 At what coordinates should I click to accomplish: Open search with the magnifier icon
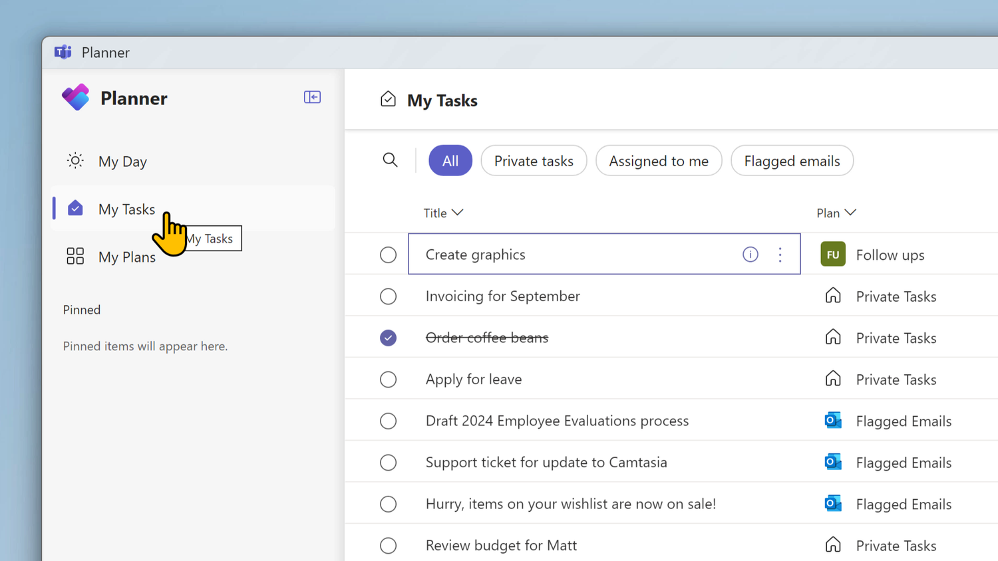click(x=390, y=160)
